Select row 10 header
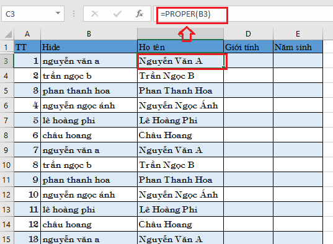 (x=6, y=165)
